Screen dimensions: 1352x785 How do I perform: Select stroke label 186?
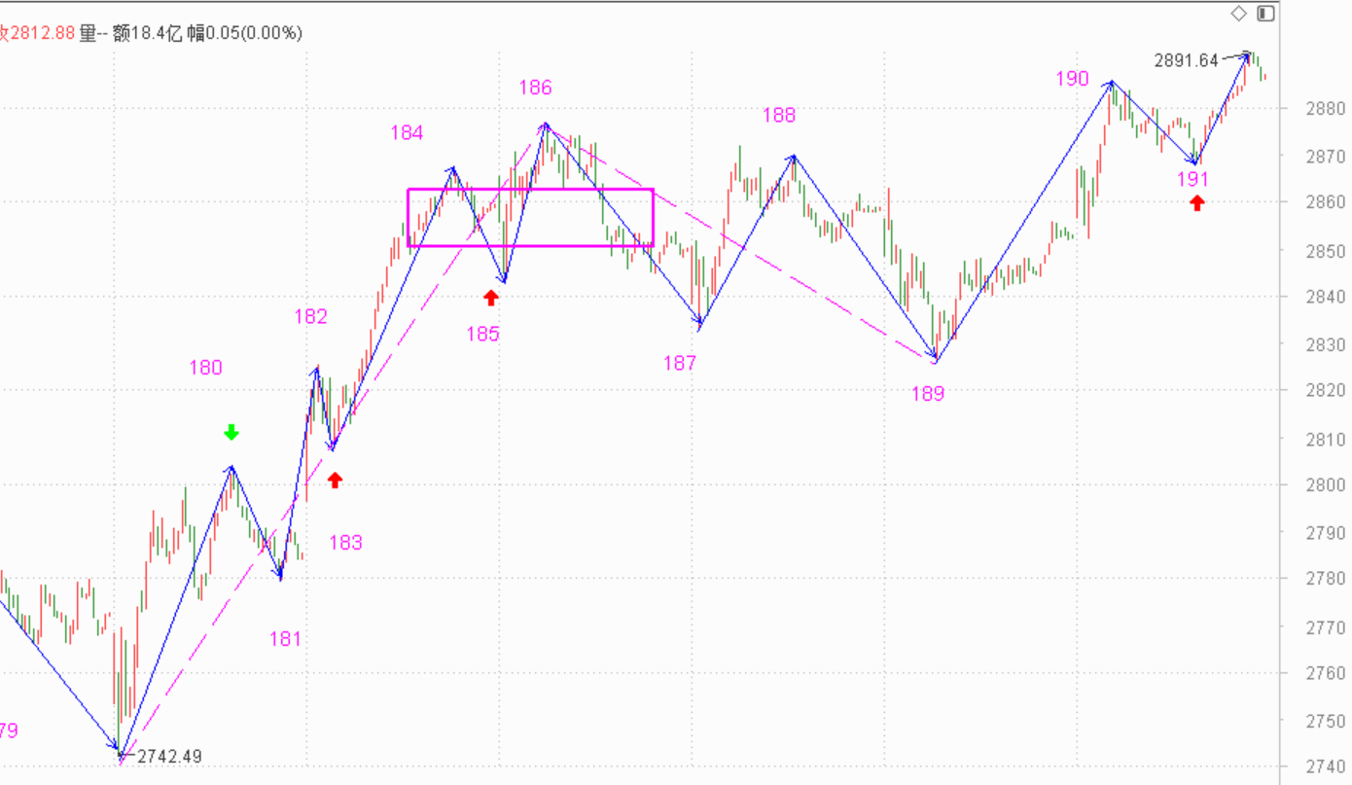[x=535, y=89]
